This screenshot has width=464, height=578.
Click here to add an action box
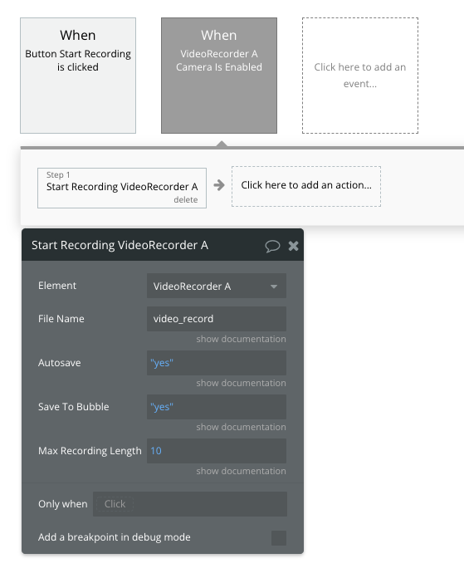coord(306,186)
